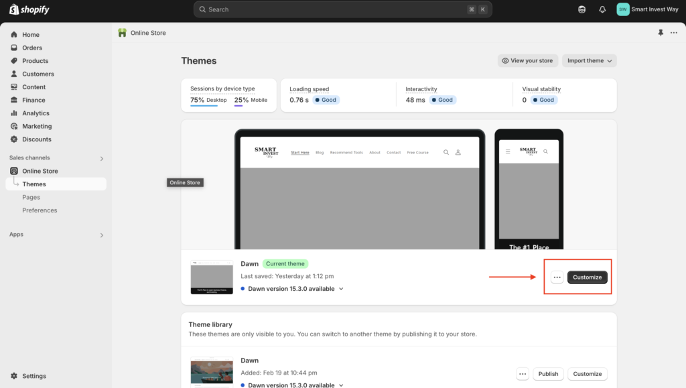Viewport: 686px width, 388px height.
Task: Click the account icon in desktop preview
Action: click(458, 152)
